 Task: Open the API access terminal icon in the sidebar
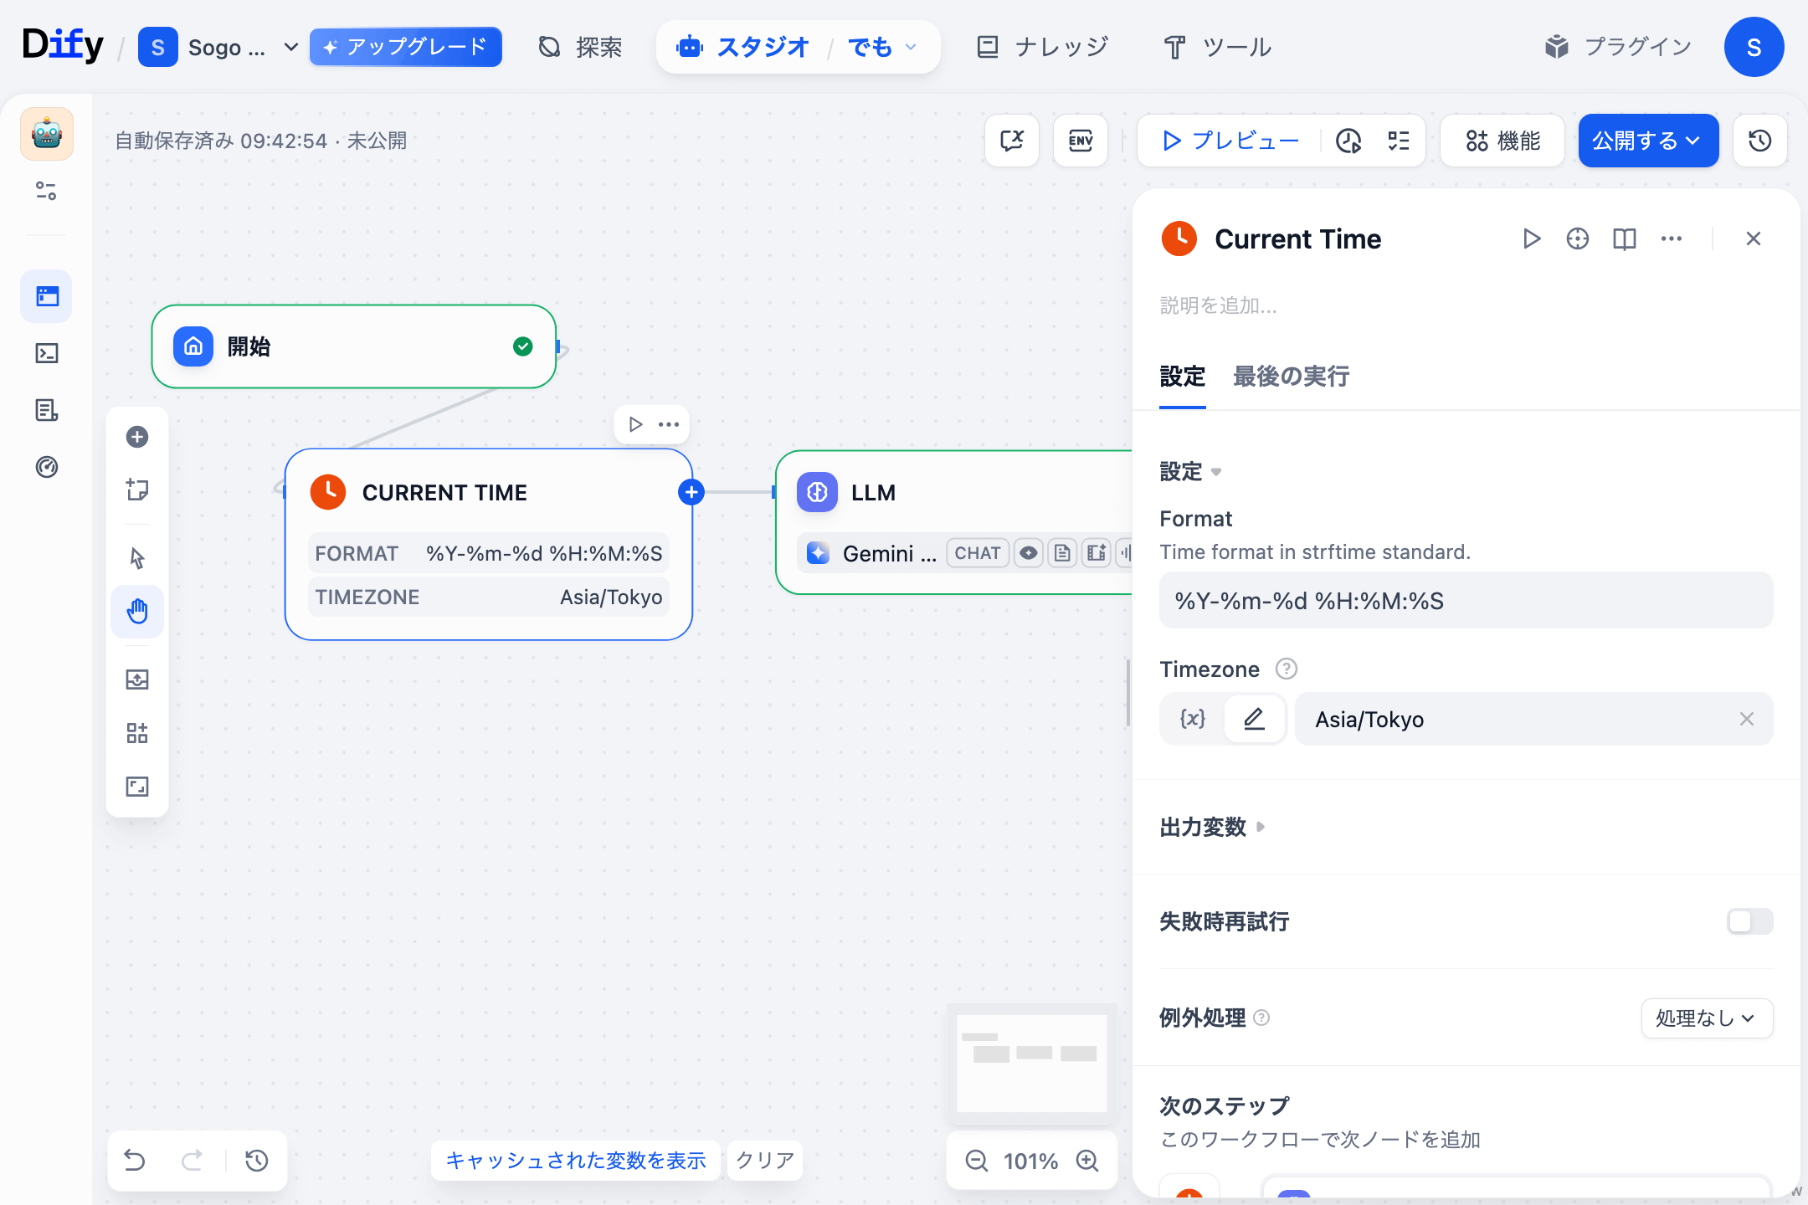point(46,353)
